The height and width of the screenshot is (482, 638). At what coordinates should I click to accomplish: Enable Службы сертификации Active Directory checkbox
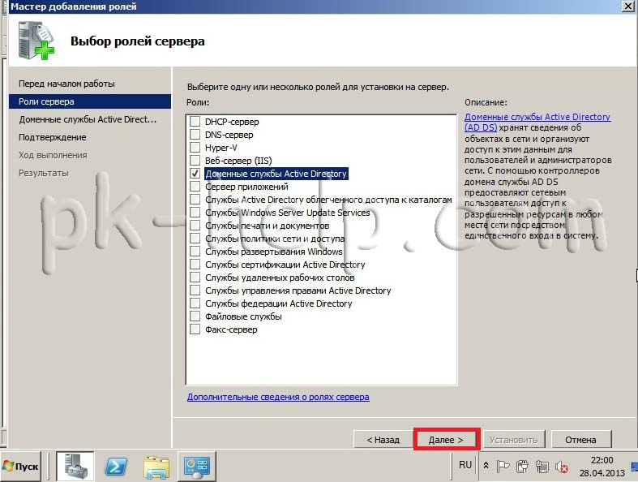(x=195, y=265)
